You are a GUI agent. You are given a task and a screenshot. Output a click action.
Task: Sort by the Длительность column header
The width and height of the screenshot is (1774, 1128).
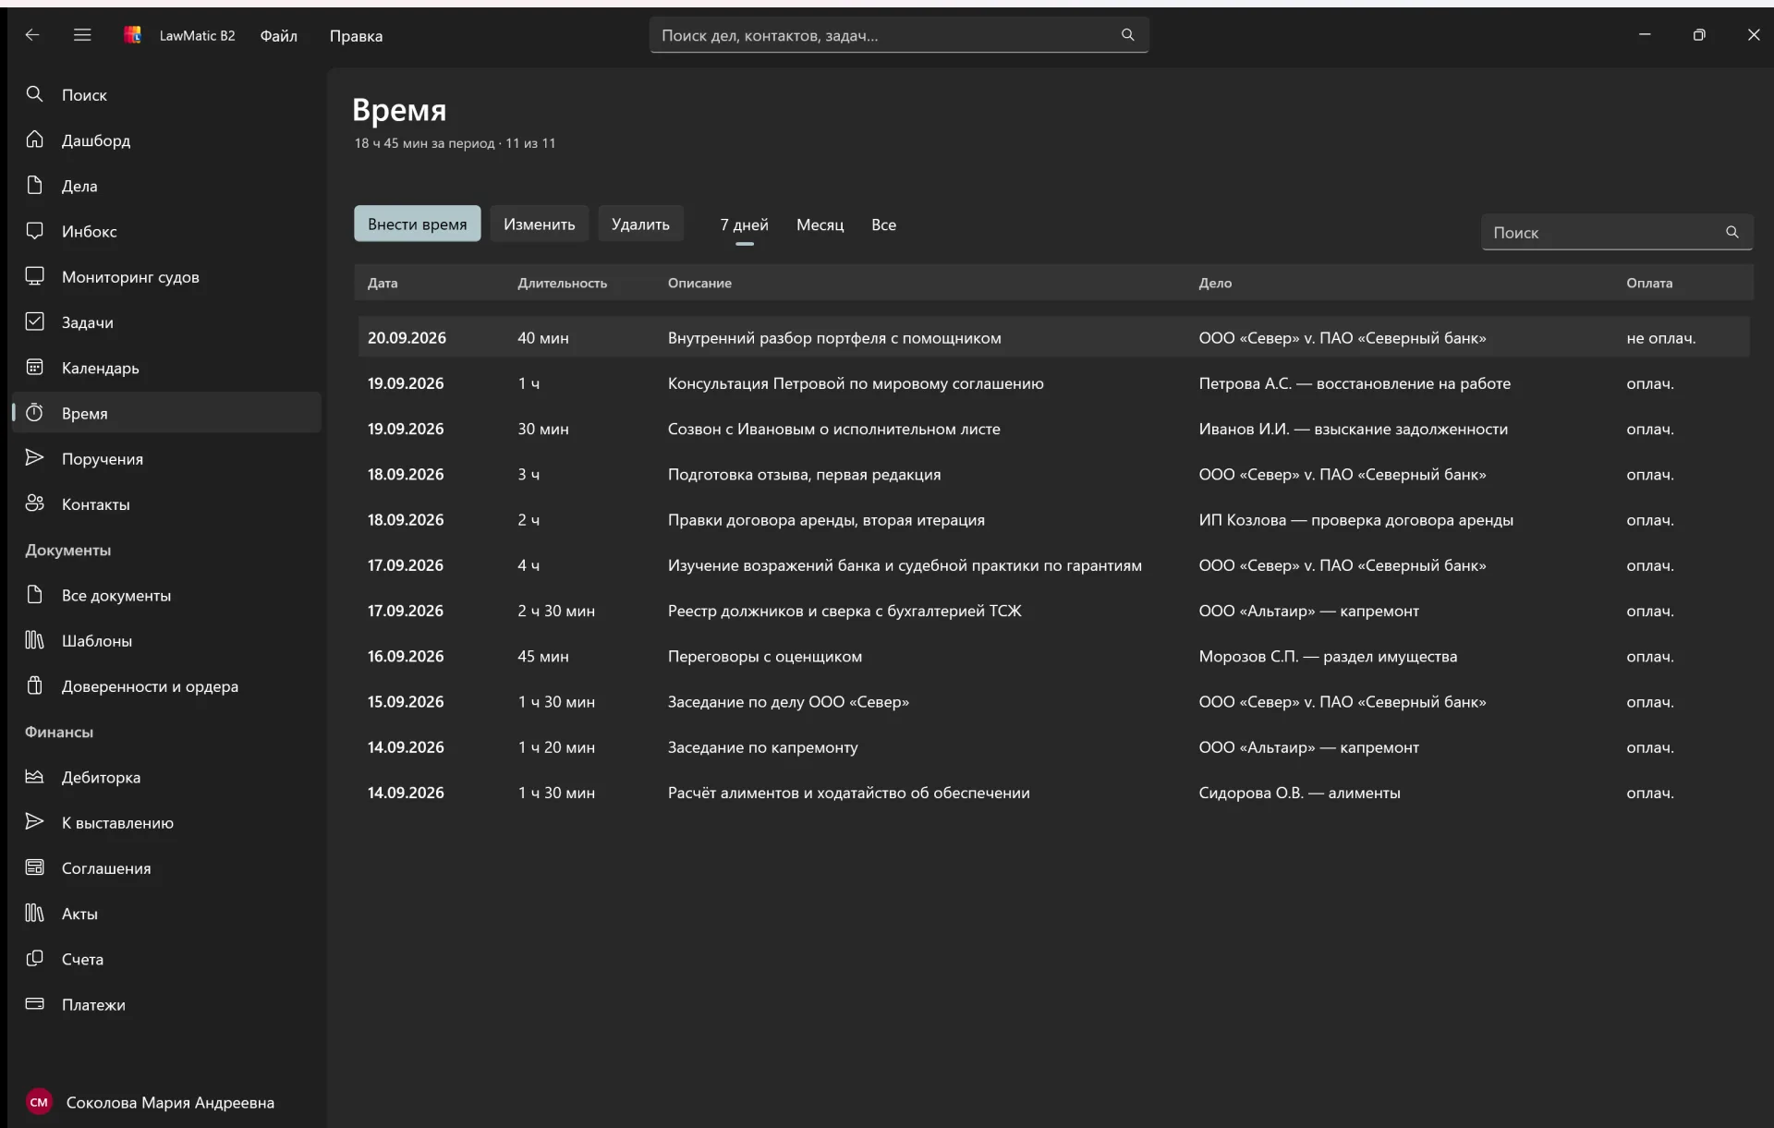tap(562, 284)
